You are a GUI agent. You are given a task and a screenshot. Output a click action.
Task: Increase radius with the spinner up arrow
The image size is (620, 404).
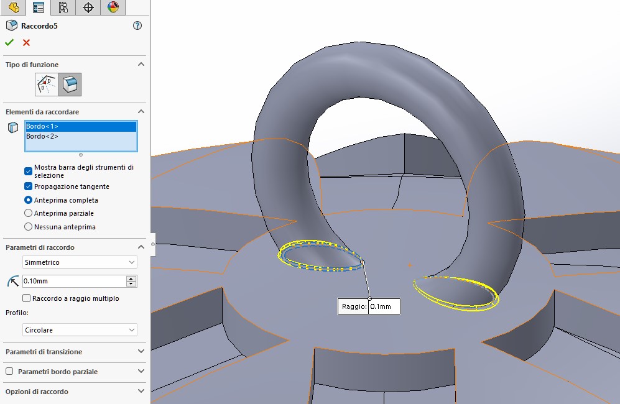[131, 278]
